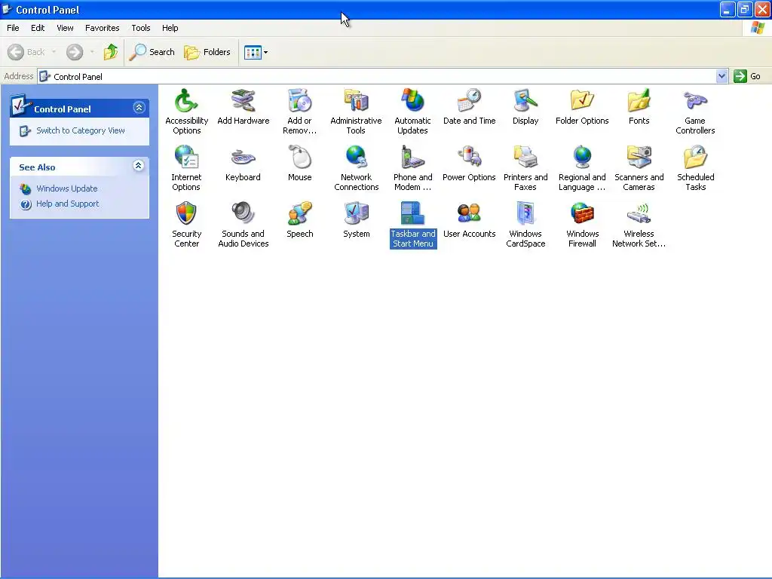The height and width of the screenshot is (579, 772).
Task: Open Windows Update link
Action: click(x=66, y=188)
